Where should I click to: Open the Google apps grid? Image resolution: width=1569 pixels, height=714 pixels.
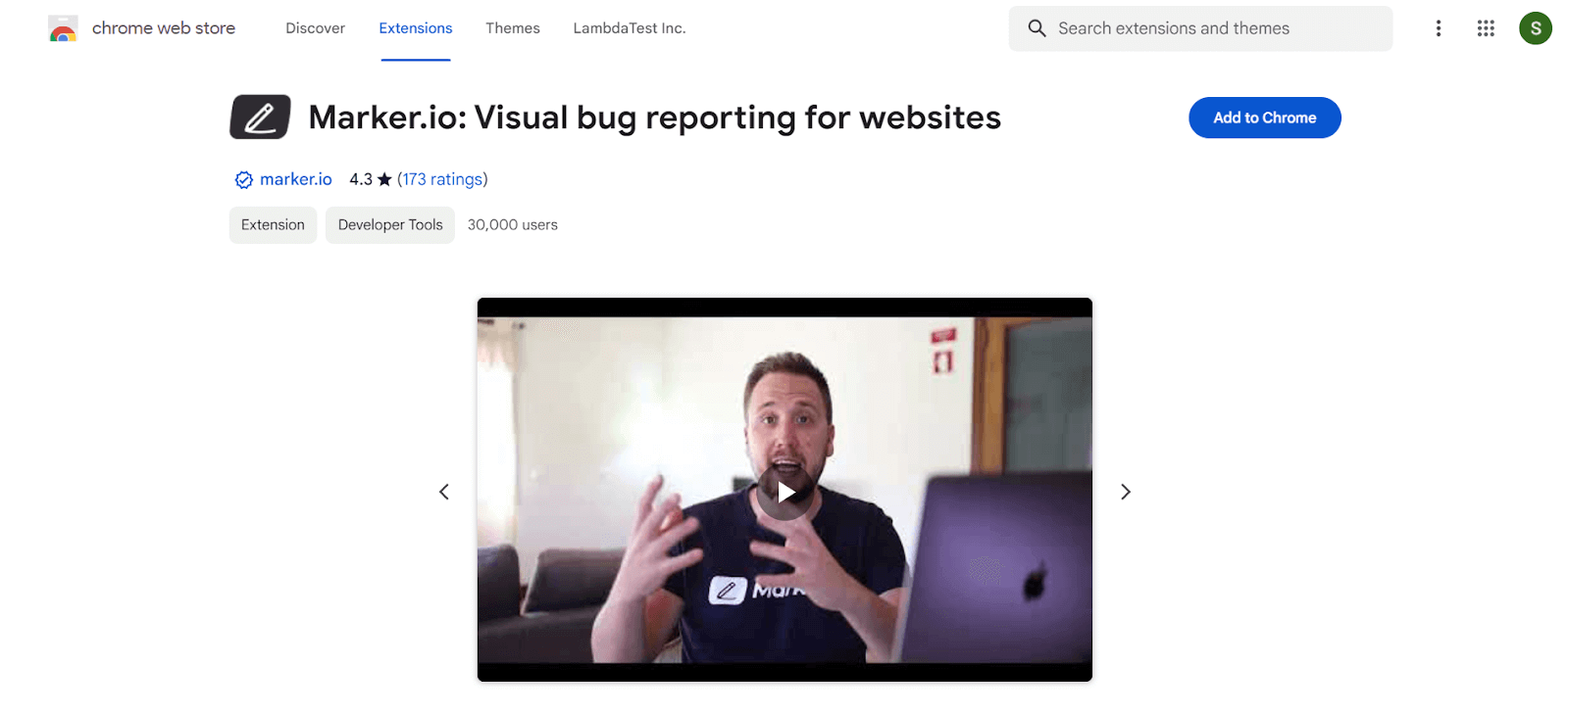pos(1486,28)
